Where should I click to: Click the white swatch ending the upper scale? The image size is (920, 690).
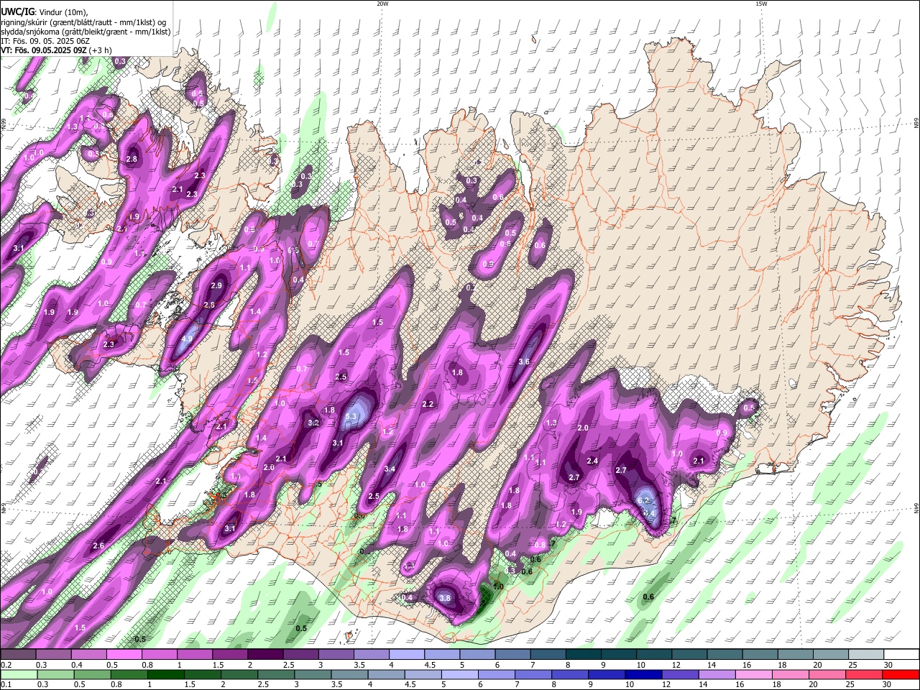click(x=902, y=654)
